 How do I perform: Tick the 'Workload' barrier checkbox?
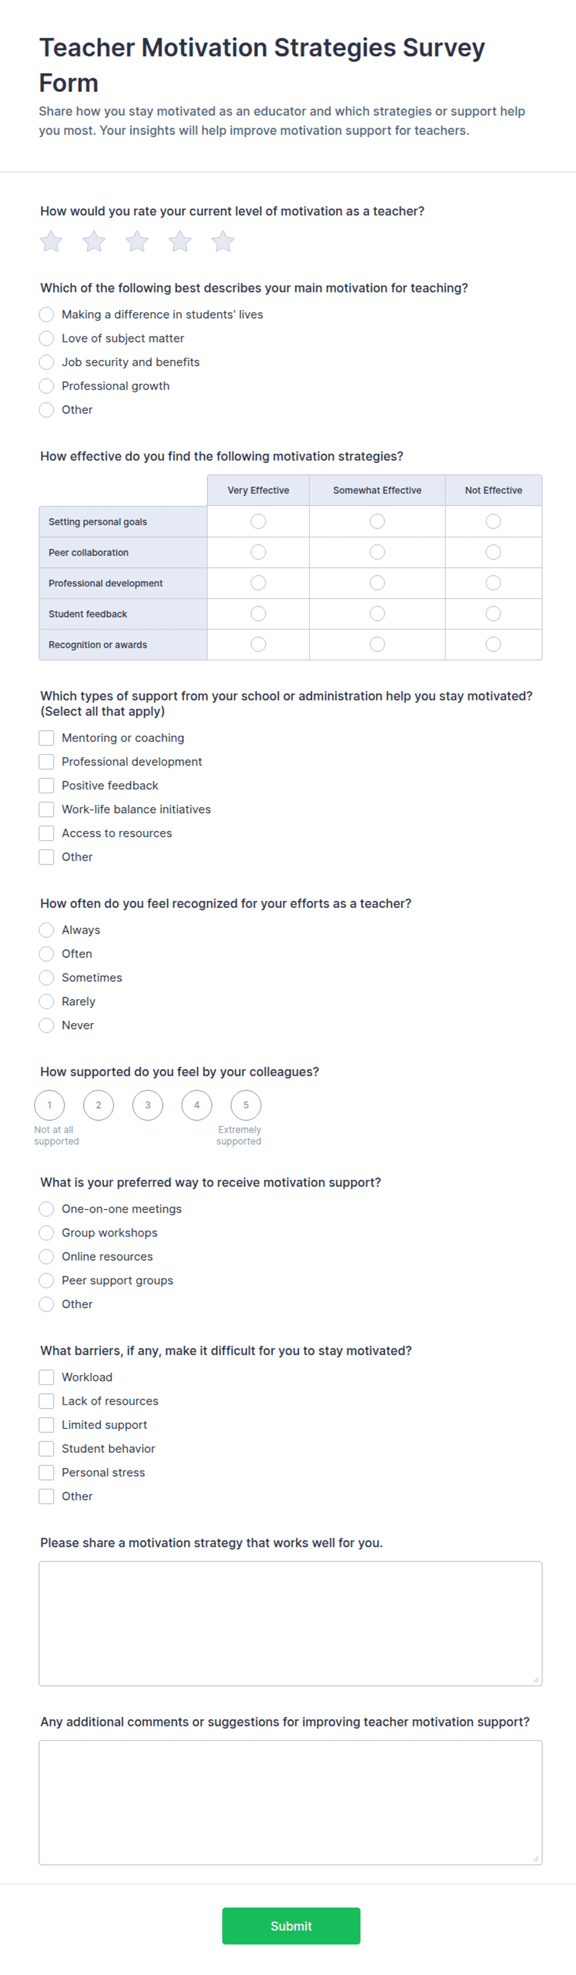(x=46, y=1377)
